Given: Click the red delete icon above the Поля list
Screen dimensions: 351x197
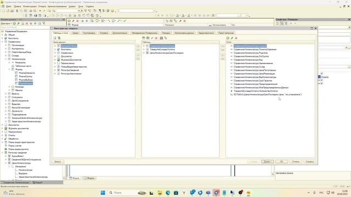Looking at the screenshot, I should coord(236,38).
